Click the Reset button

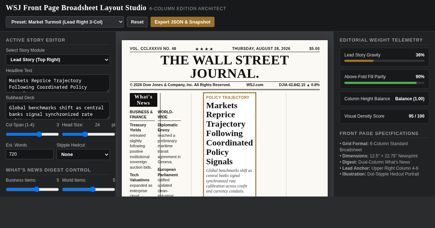[137, 22]
